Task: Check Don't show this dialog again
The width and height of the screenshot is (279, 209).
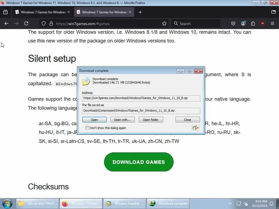Action: point(87,128)
